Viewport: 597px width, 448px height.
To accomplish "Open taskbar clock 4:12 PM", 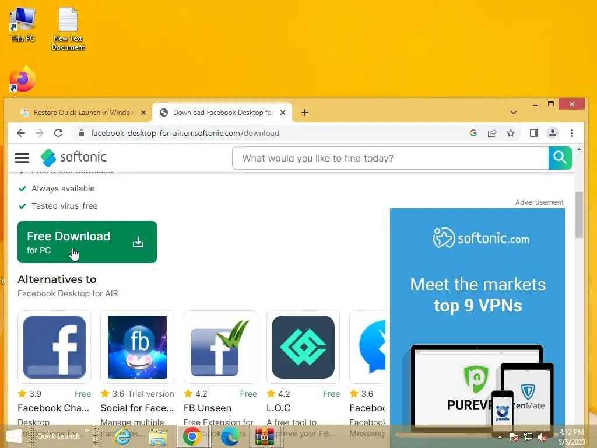I will click(x=571, y=437).
